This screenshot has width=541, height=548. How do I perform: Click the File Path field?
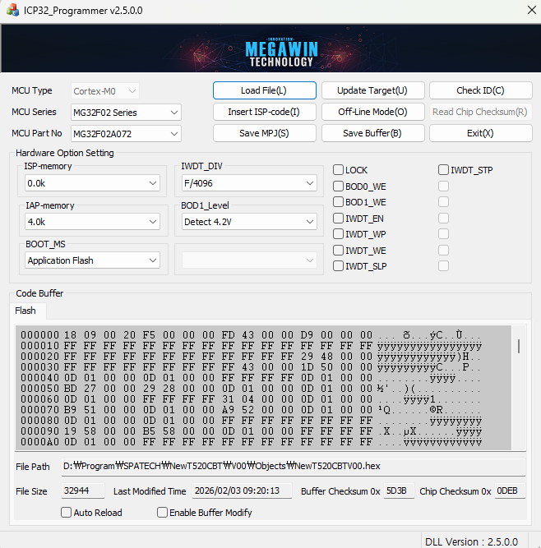coord(294,466)
